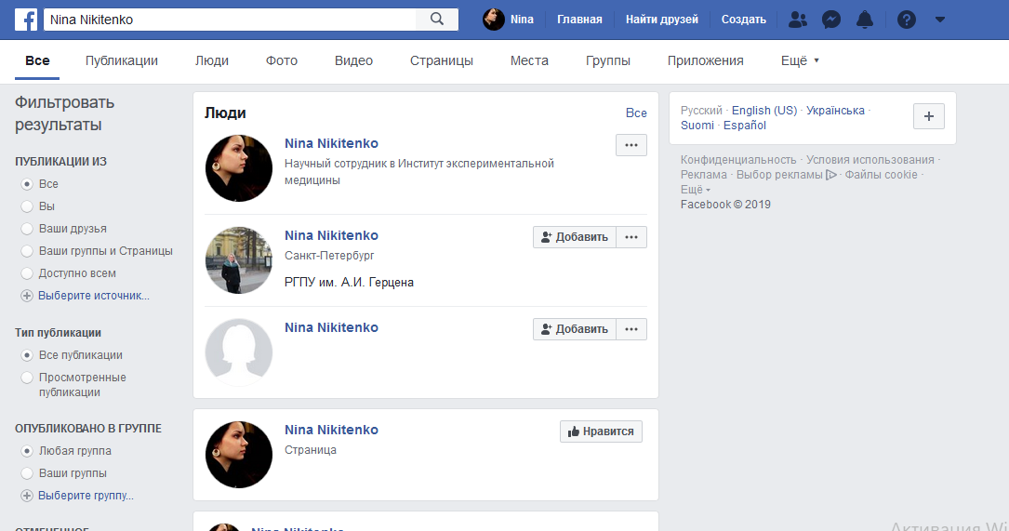This screenshot has height=531, width=1009.
Task: Focus the search field containing Nina Nikitenko
Action: [x=230, y=20]
